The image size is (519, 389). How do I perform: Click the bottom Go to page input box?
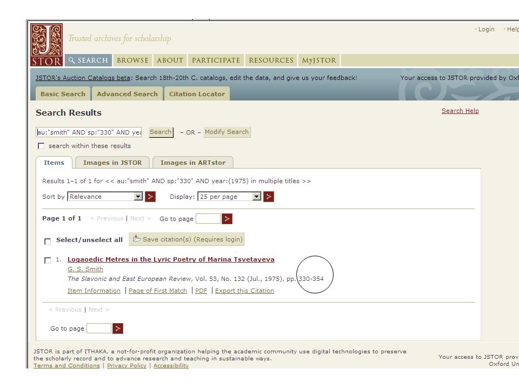click(x=98, y=328)
